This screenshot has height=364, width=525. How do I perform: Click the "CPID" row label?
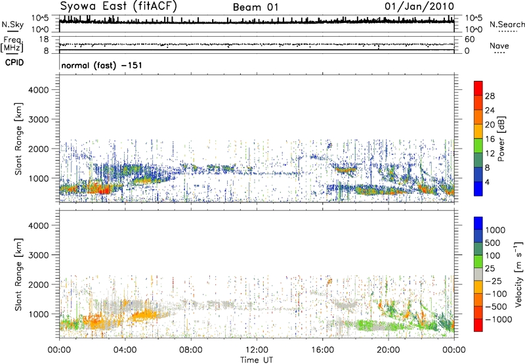(x=14, y=62)
